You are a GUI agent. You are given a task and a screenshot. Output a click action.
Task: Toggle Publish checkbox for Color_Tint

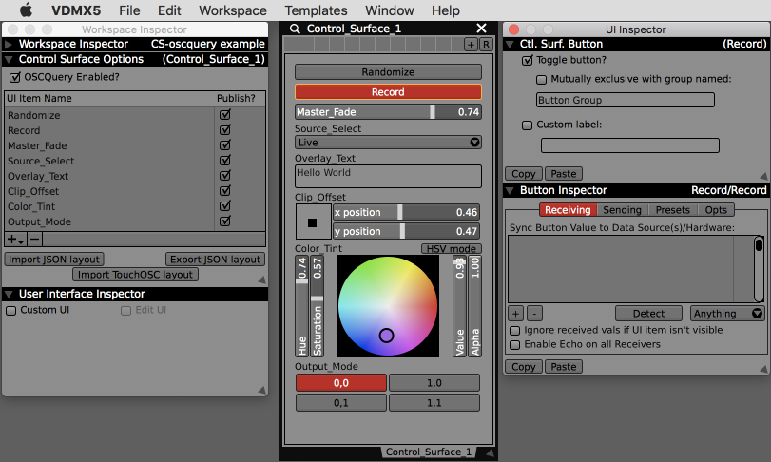click(225, 206)
